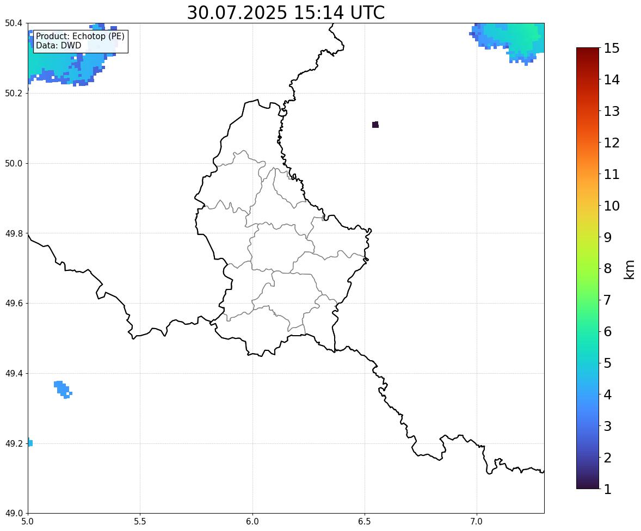Click the latitude axis label "49.6"

(14, 303)
